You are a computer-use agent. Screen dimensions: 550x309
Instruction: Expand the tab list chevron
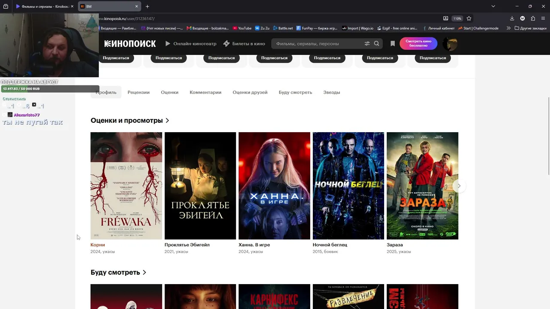pyautogui.click(x=493, y=6)
